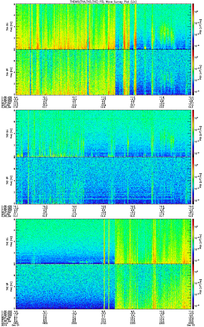Viewport: 204px width, 327px height.
Task: Click the hhmm axis label at bottom left
Action: pyautogui.click(x=4, y=323)
